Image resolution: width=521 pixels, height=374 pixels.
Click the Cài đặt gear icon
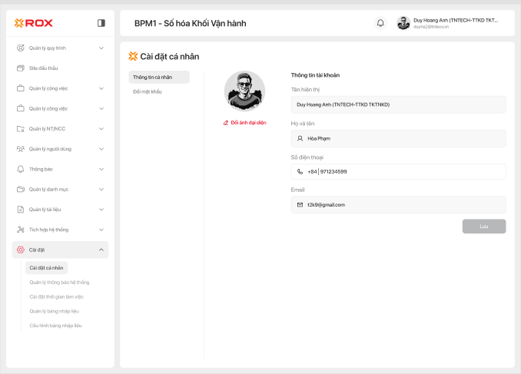(x=21, y=250)
